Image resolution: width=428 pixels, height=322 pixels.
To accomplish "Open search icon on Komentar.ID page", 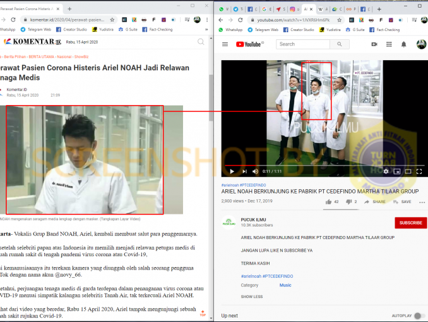I will (x=201, y=42).
